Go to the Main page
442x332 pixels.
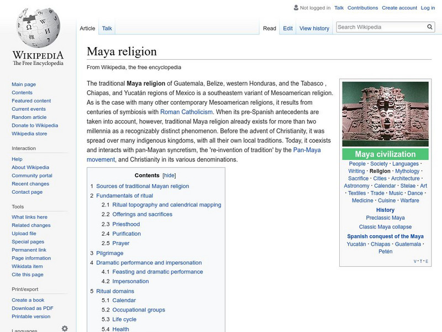coord(24,84)
